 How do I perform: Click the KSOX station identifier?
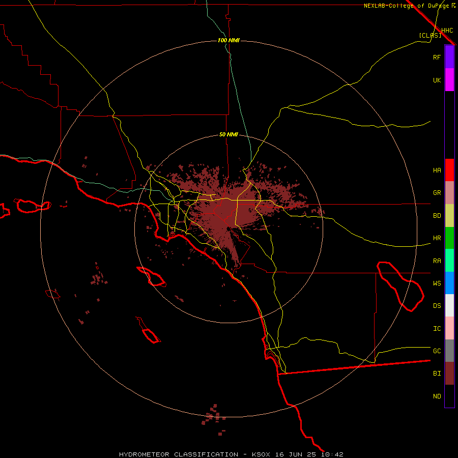[261, 454]
